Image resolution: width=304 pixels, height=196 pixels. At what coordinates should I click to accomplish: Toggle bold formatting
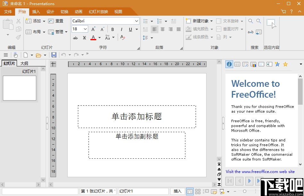click(x=112, y=29)
